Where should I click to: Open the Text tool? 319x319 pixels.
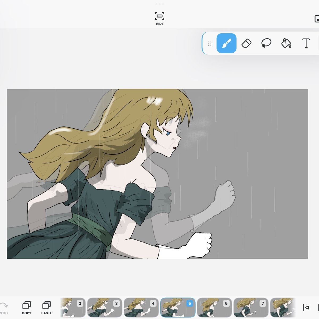pos(306,43)
